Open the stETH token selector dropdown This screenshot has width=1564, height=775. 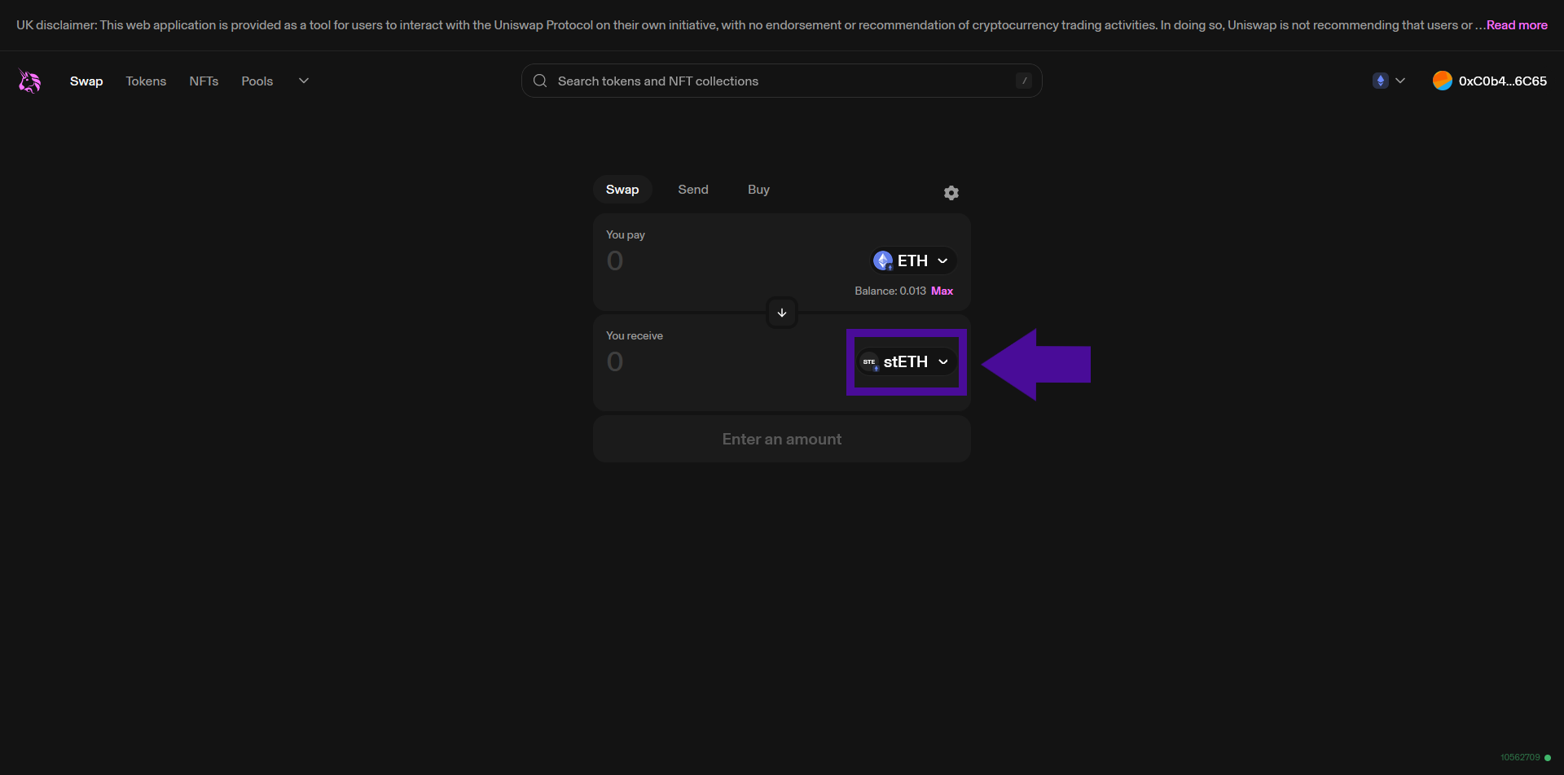click(x=942, y=362)
